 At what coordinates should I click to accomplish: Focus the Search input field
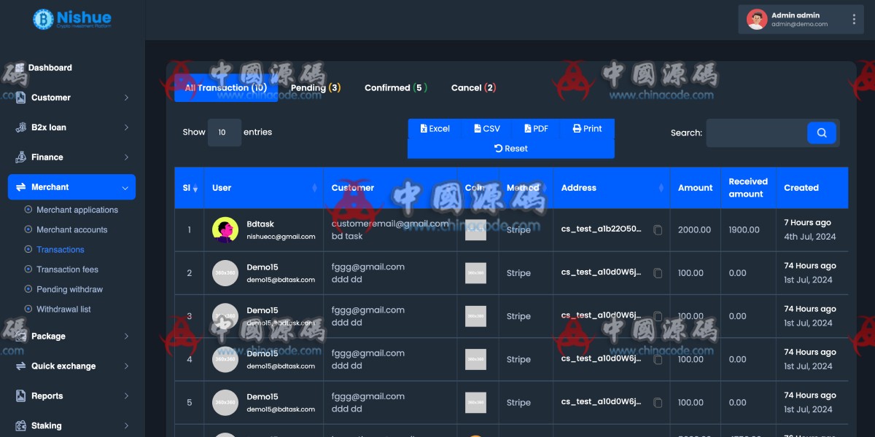point(755,133)
